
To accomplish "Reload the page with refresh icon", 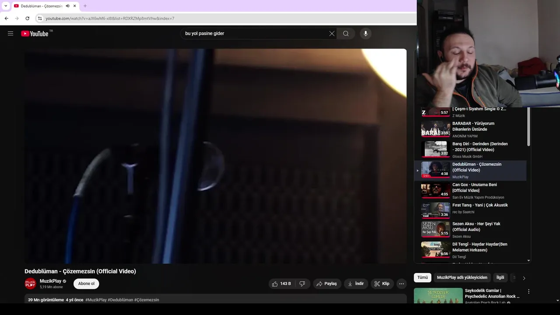I will point(27,18).
